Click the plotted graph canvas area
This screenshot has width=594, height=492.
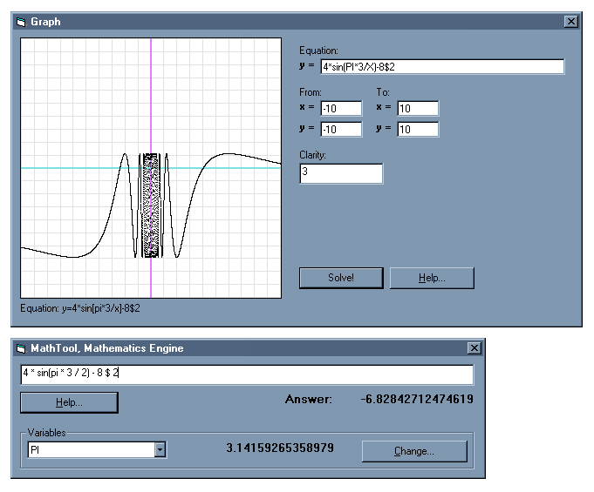click(151, 168)
